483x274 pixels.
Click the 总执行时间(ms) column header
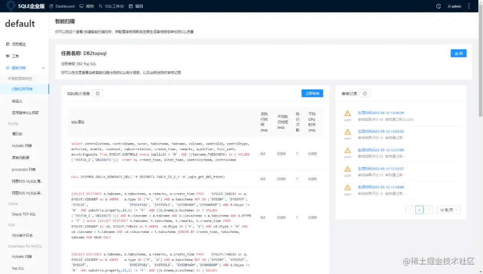pyautogui.click(x=264, y=122)
